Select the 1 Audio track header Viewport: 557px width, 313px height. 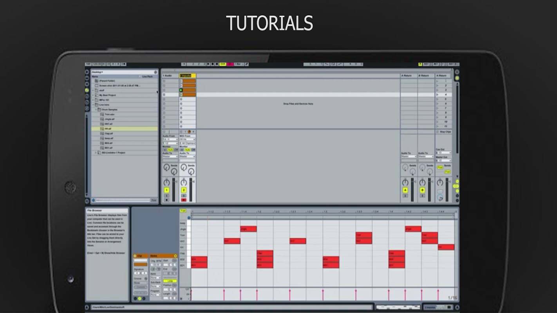click(170, 76)
